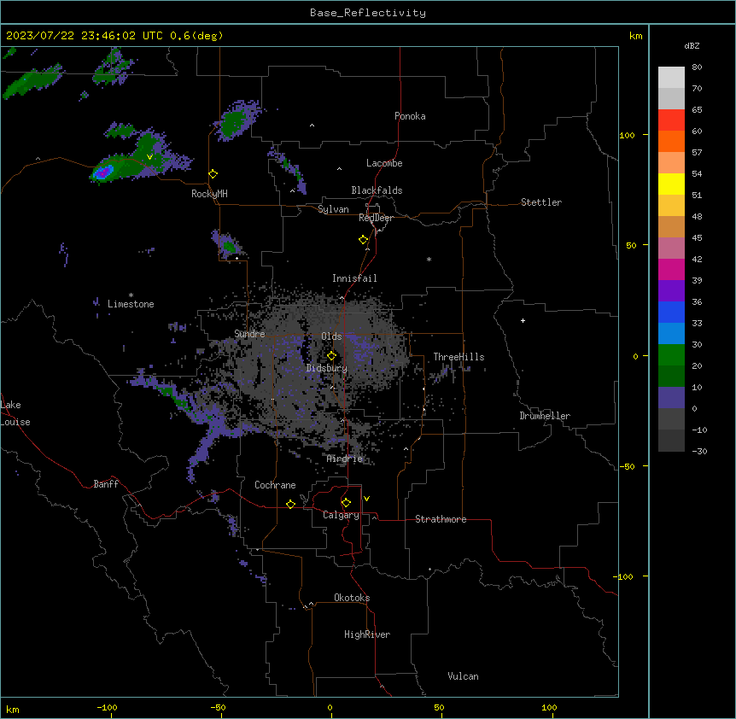Click the Airdrie label
Viewport: 736px width, 719px height.
[345, 459]
